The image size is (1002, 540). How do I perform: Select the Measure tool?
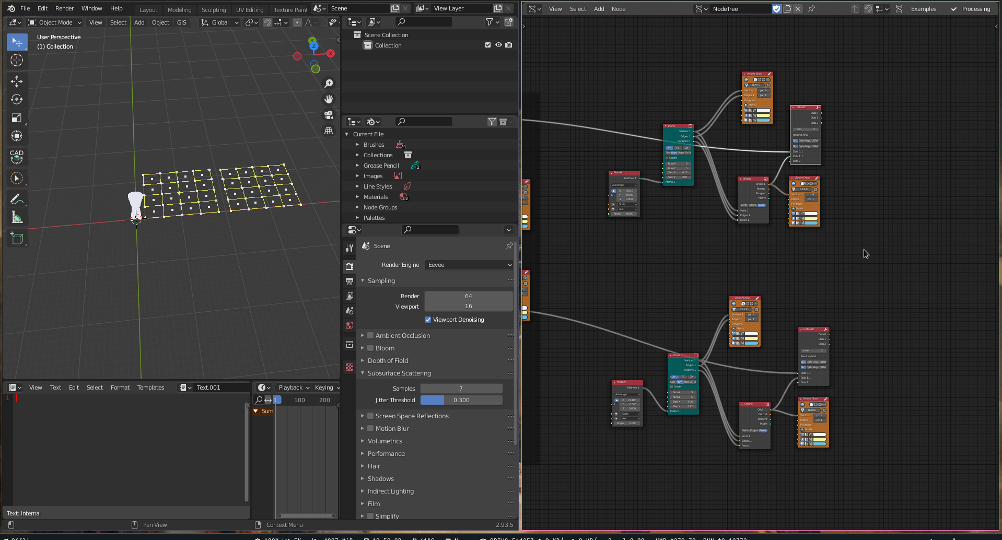coord(17,217)
